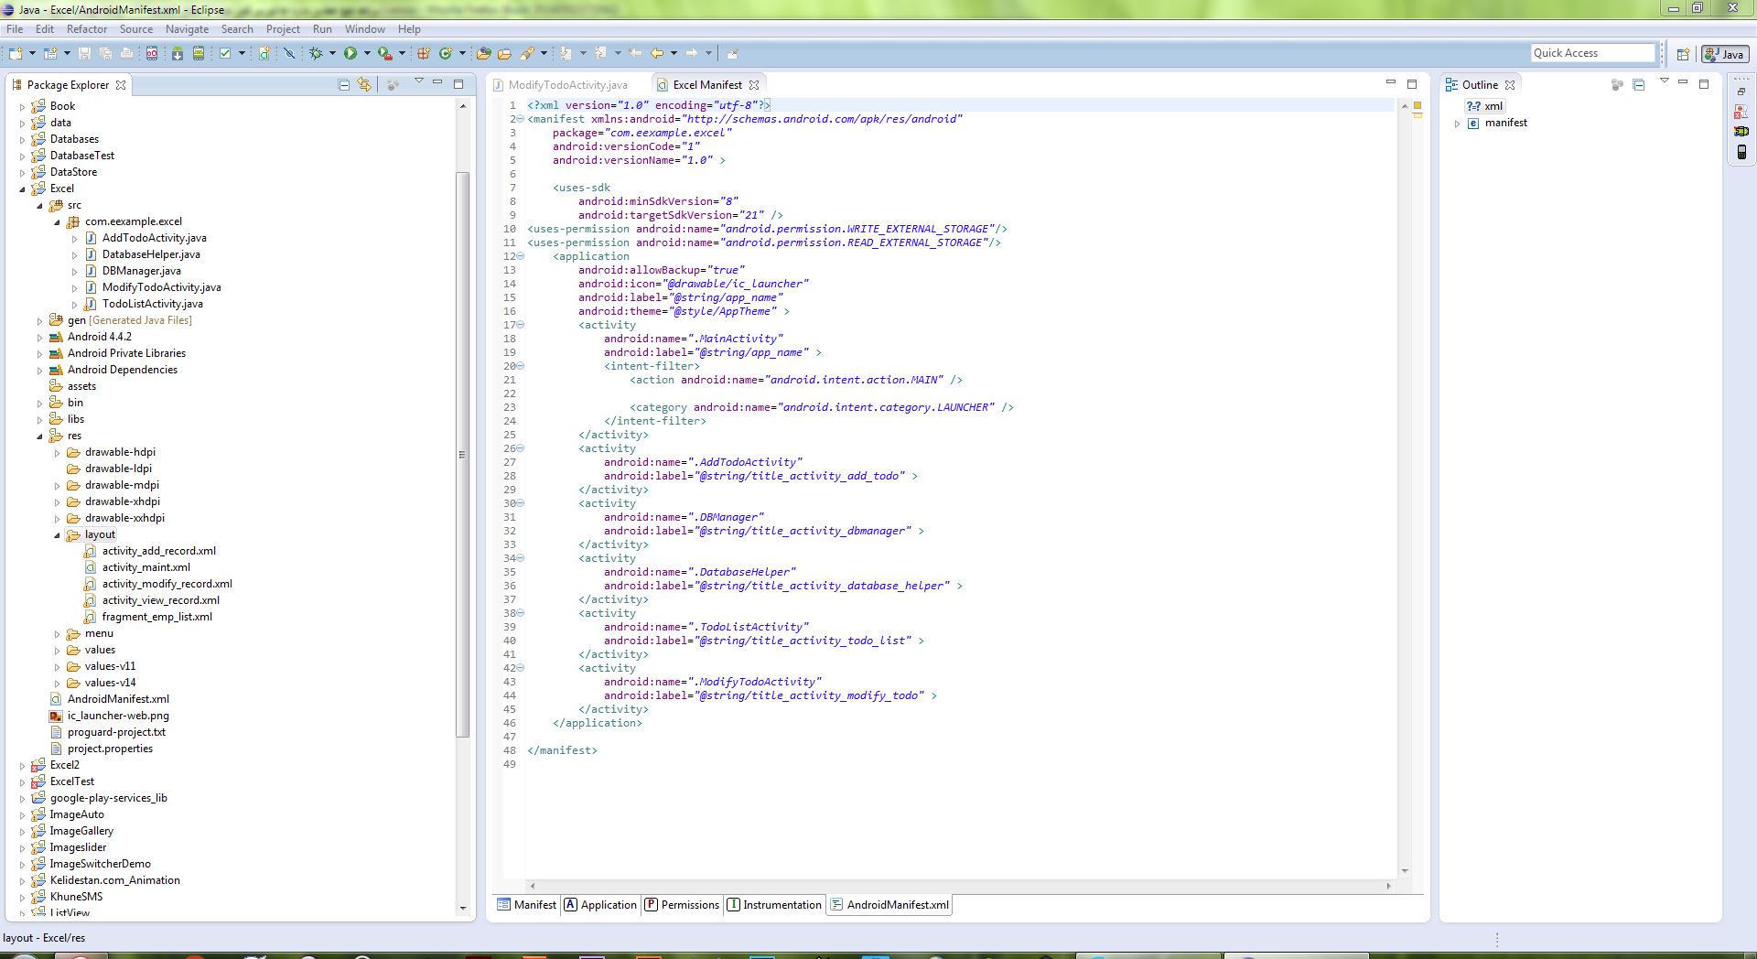Screen dimensions: 1757x959
Task: Switch to the Permissions bottom tab
Action: point(682,905)
